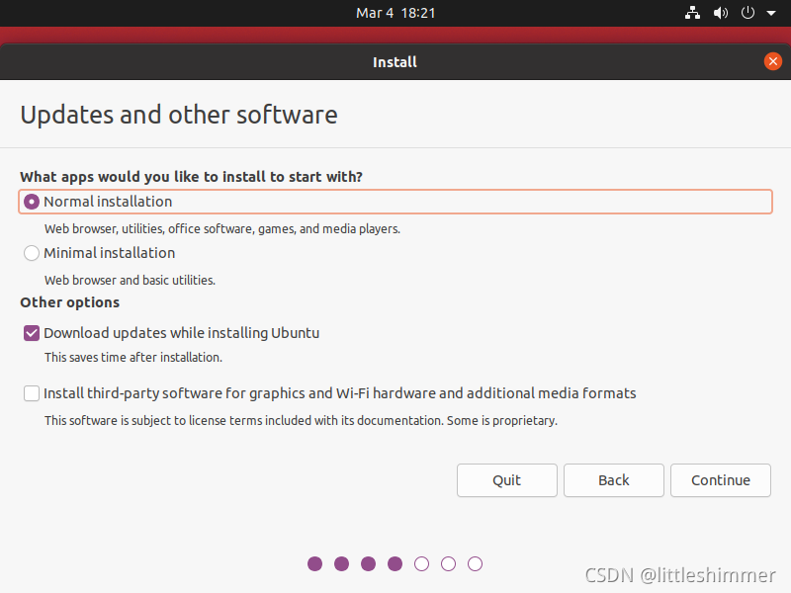The width and height of the screenshot is (791, 593).
Task: Select the Minimal installation radio button
Action: tap(32, 253)
